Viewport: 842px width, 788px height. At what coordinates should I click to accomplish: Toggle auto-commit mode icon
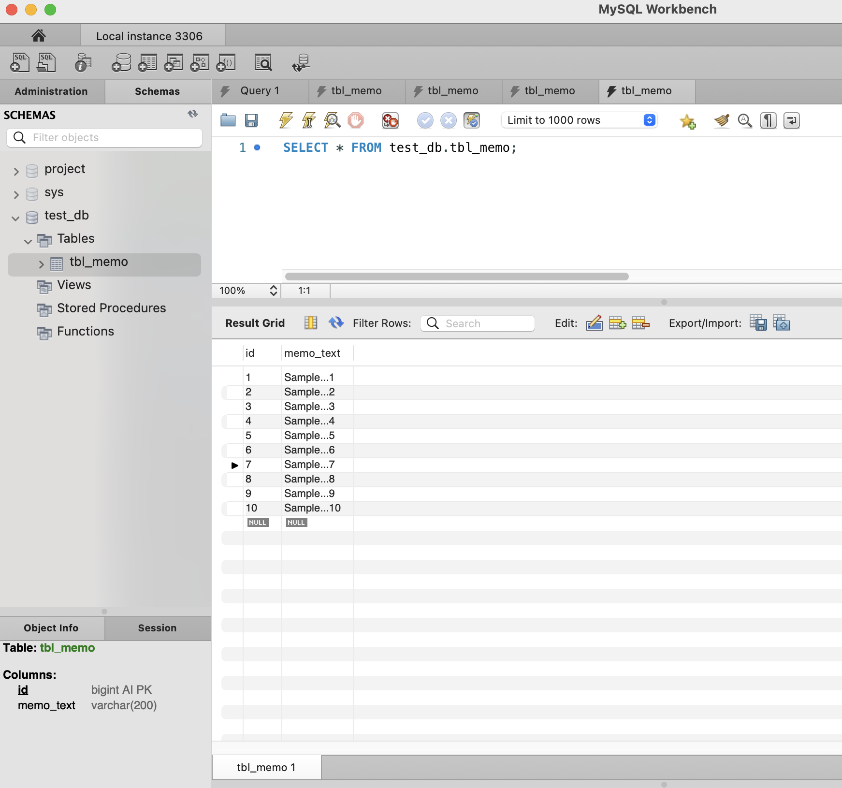[x=472, y=120]
